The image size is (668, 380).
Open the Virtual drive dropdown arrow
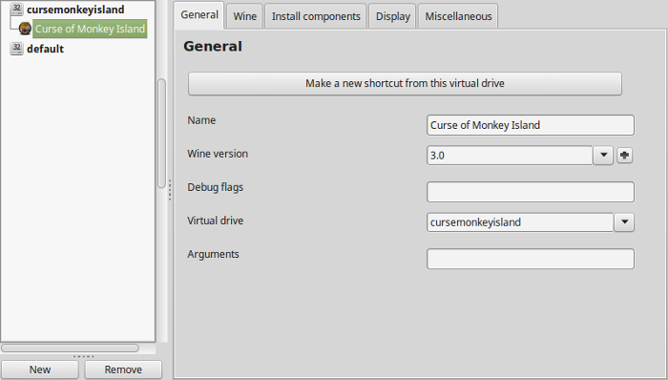point(624,222)
